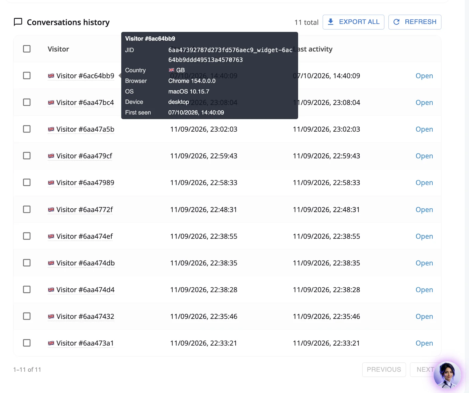This screenshot has height=393, width=469.
Task: Click the AI assistant avatar widget
Action: click(447, 375)
